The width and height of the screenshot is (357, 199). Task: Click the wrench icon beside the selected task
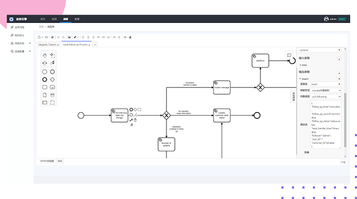coord(131,120)
